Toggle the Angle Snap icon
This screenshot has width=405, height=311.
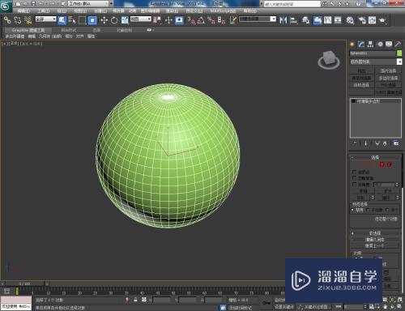pos(201,20)
